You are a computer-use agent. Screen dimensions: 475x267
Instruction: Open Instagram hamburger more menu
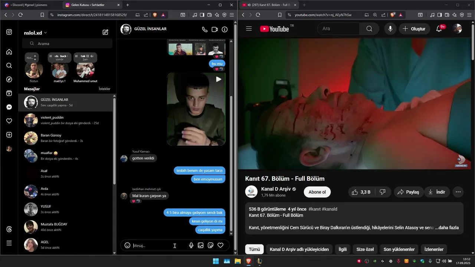[9, 243]
